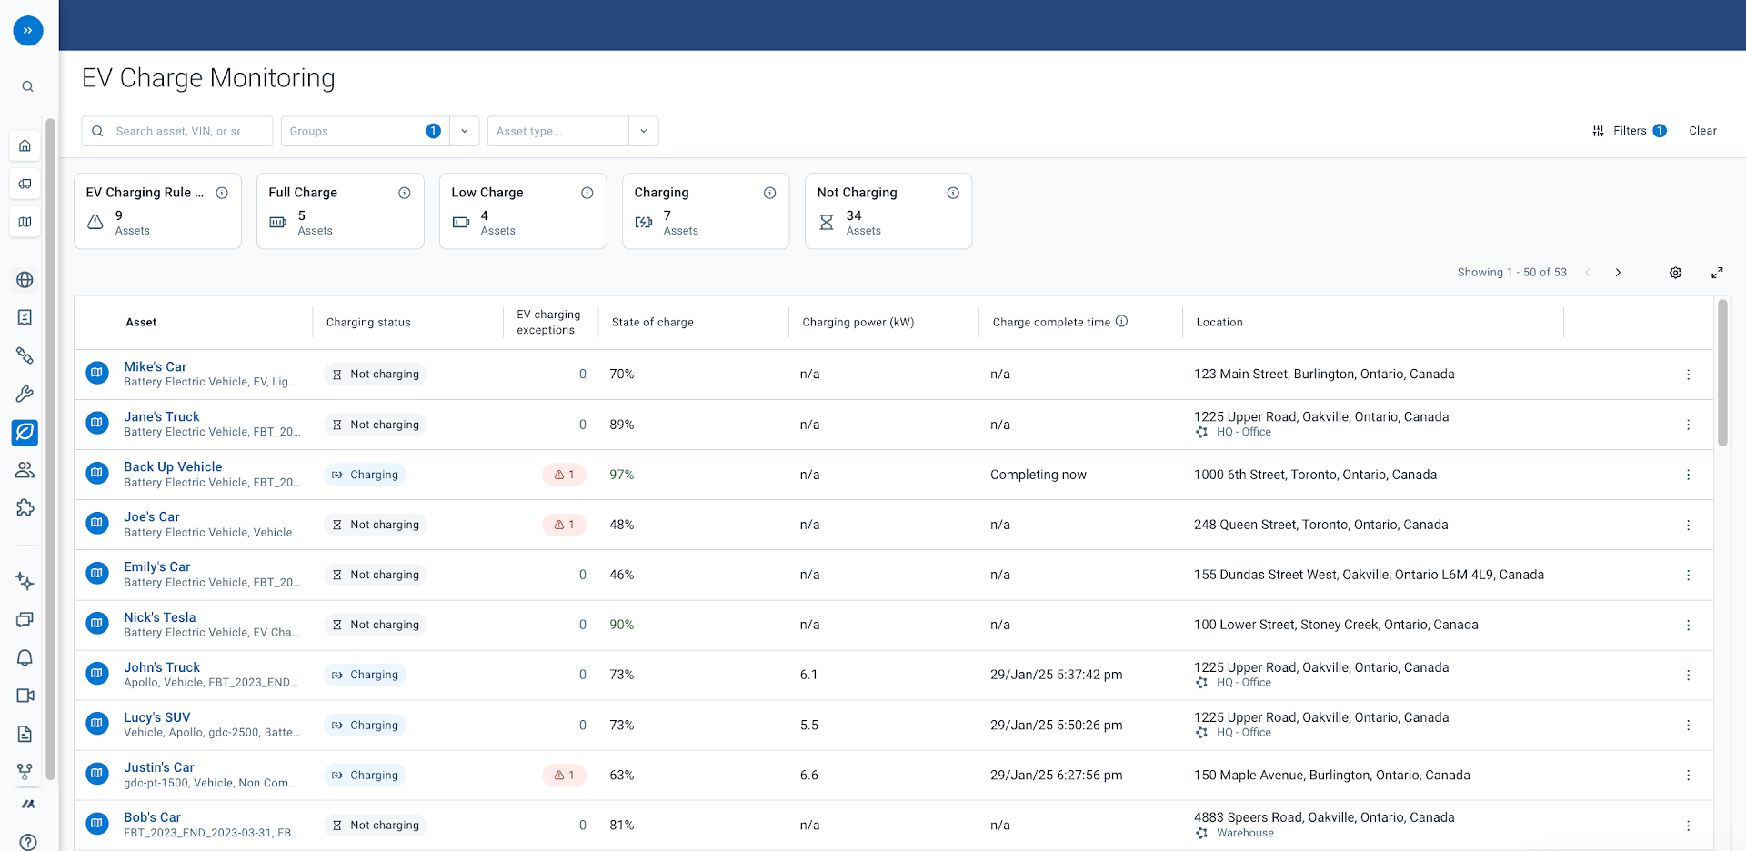Screen dimensions: 1746x851
Task: Expand the sidebar navigation with chevron button
Action: [x=28, y=31]
